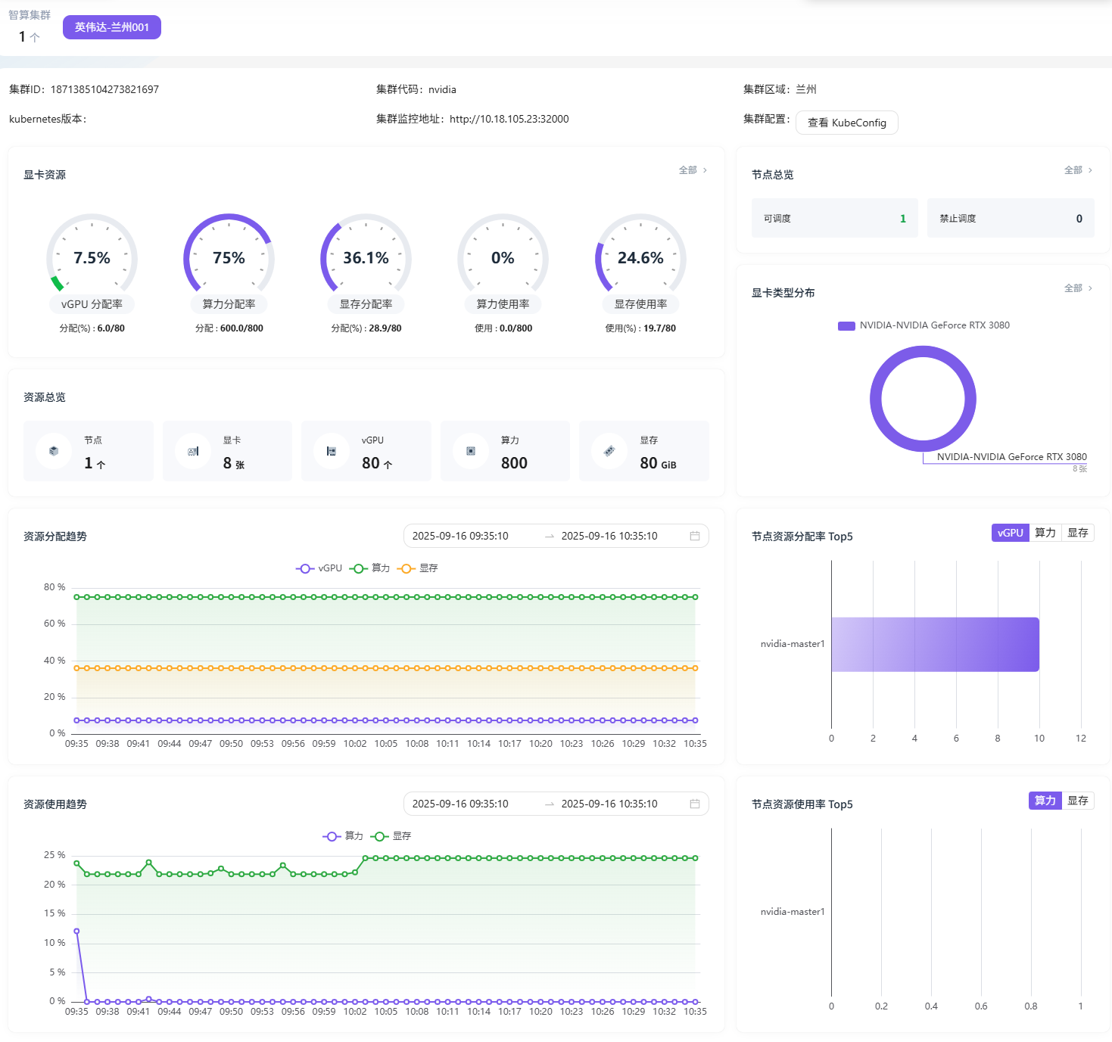Viewport: 1112px width, 1042px height.
Task: Switch 节点资源使用率 Top5 to 显存 tab
Action: coord(1077,801)
